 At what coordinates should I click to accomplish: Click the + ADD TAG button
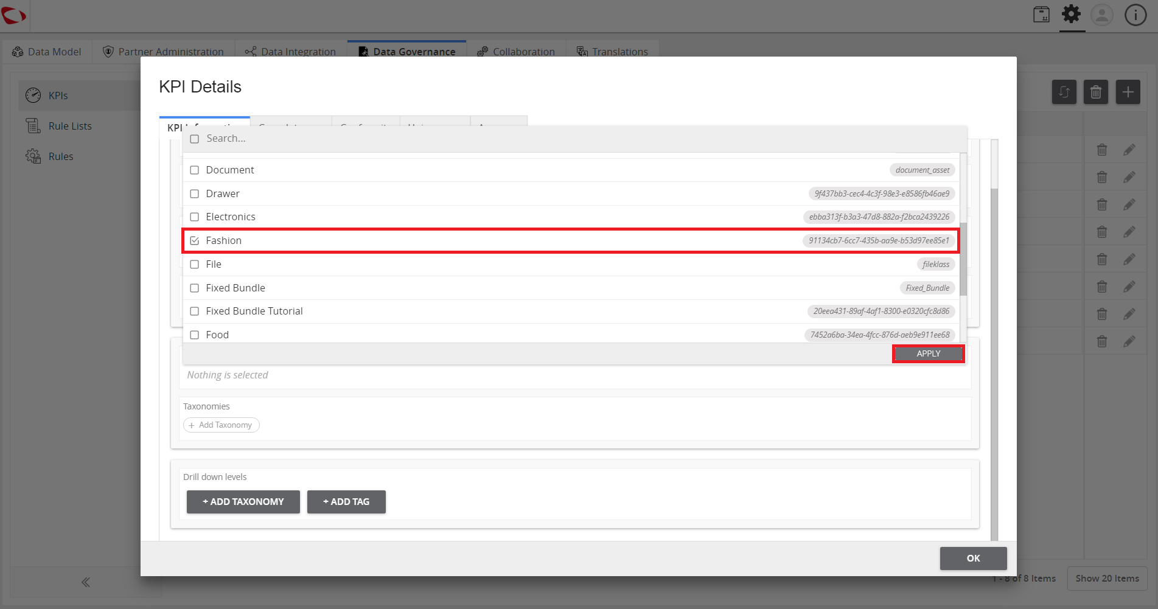[346, 502]
